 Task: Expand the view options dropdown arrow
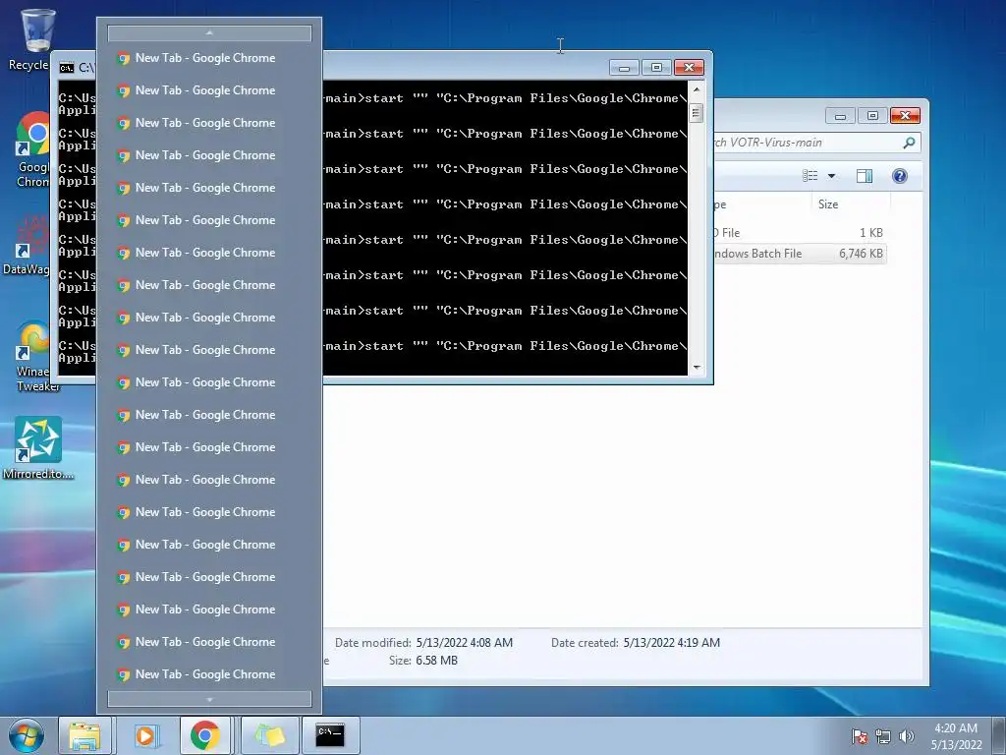[831, 176]
